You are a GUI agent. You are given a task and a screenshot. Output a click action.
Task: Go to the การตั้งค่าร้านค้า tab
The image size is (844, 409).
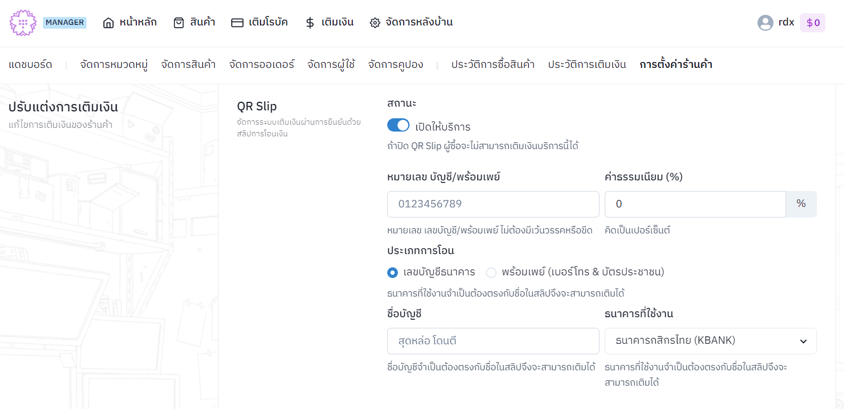[676, 65]
